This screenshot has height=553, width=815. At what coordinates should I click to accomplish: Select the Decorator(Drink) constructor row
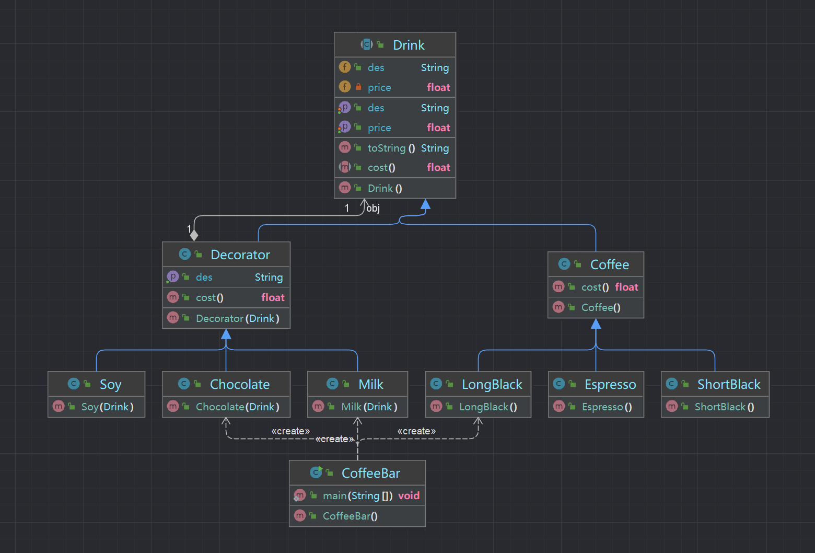click(x=237, y=318)
